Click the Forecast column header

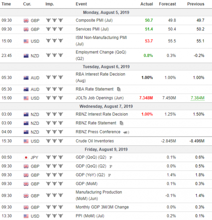[167, 4]
